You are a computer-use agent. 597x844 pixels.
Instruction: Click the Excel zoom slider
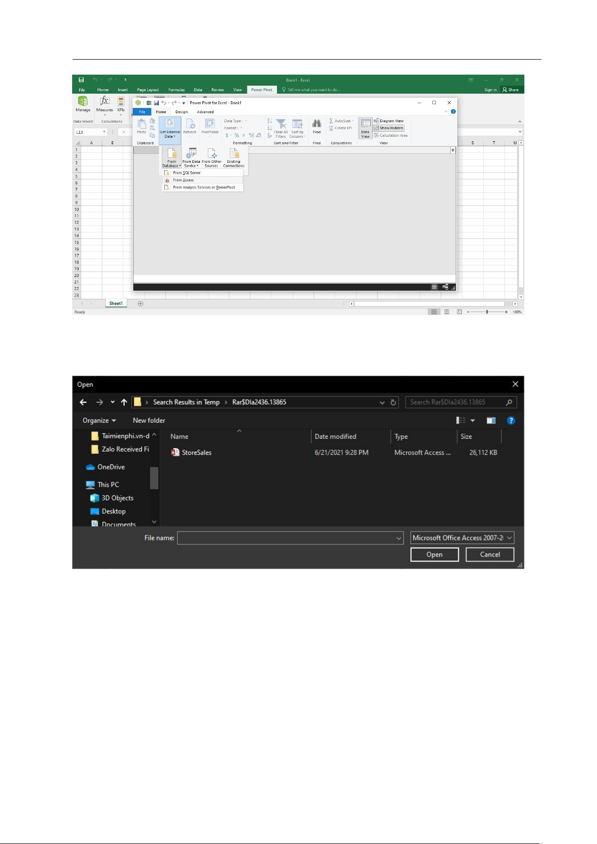[487, 312]
